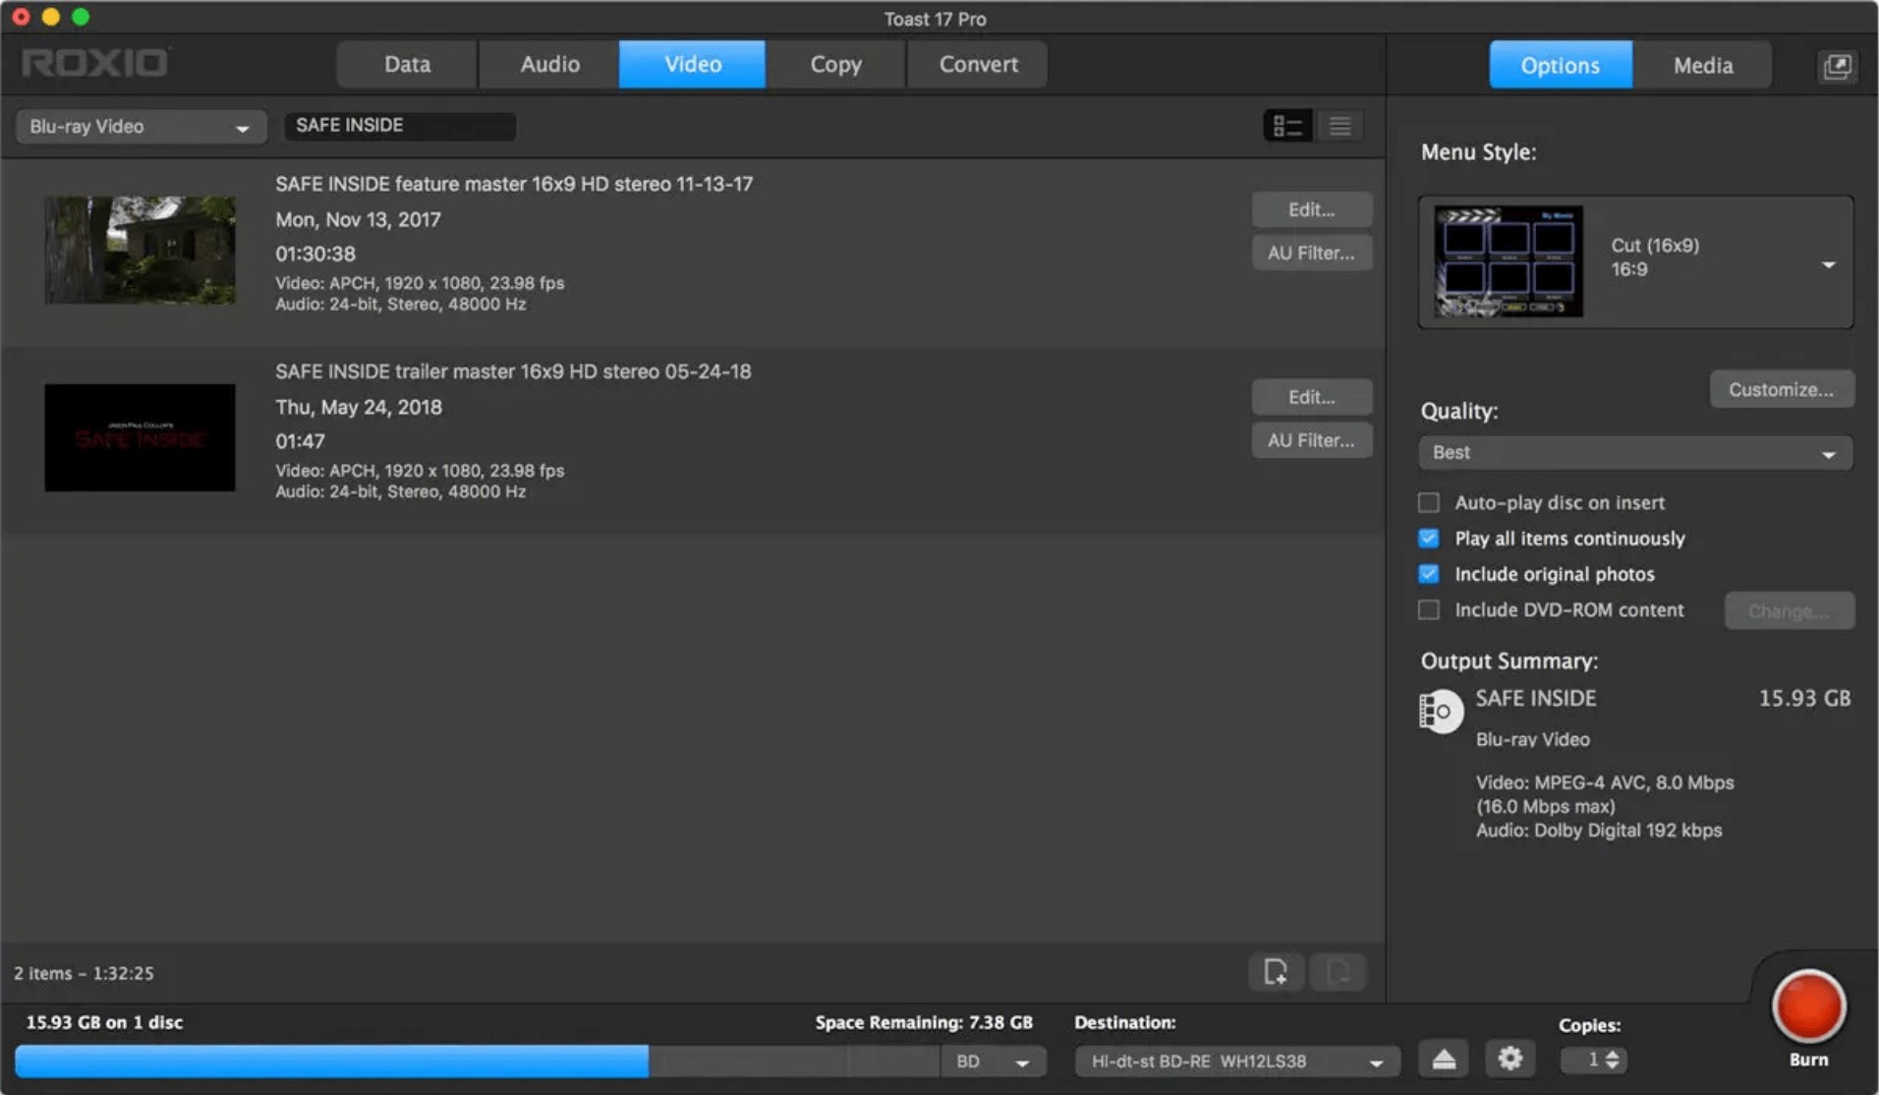Click the Blu-ray disc icon in Output Summary
This screenshot has height=1095, width=1879.
[1441, 712]
